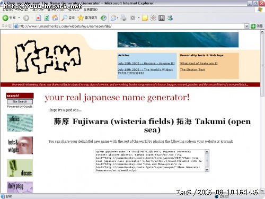Click the Powered by Google text
The height and width of the screenshot is (199, 265).
coord(20,107)
